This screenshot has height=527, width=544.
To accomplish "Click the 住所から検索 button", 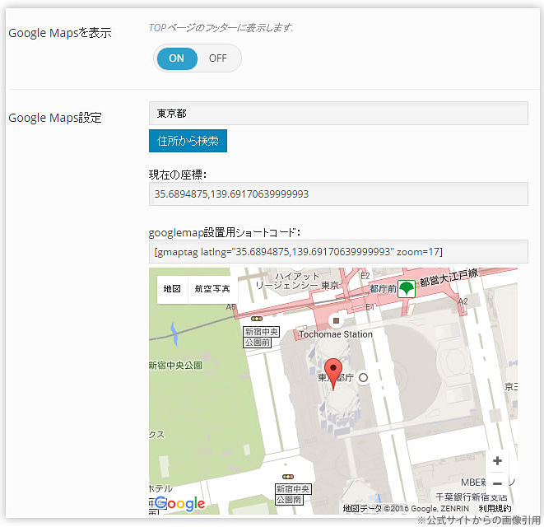I will [x=188, y=141].
